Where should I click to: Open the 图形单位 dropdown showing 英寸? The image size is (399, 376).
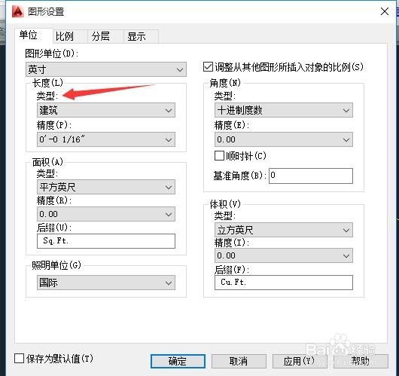click(x=106, y=69)
